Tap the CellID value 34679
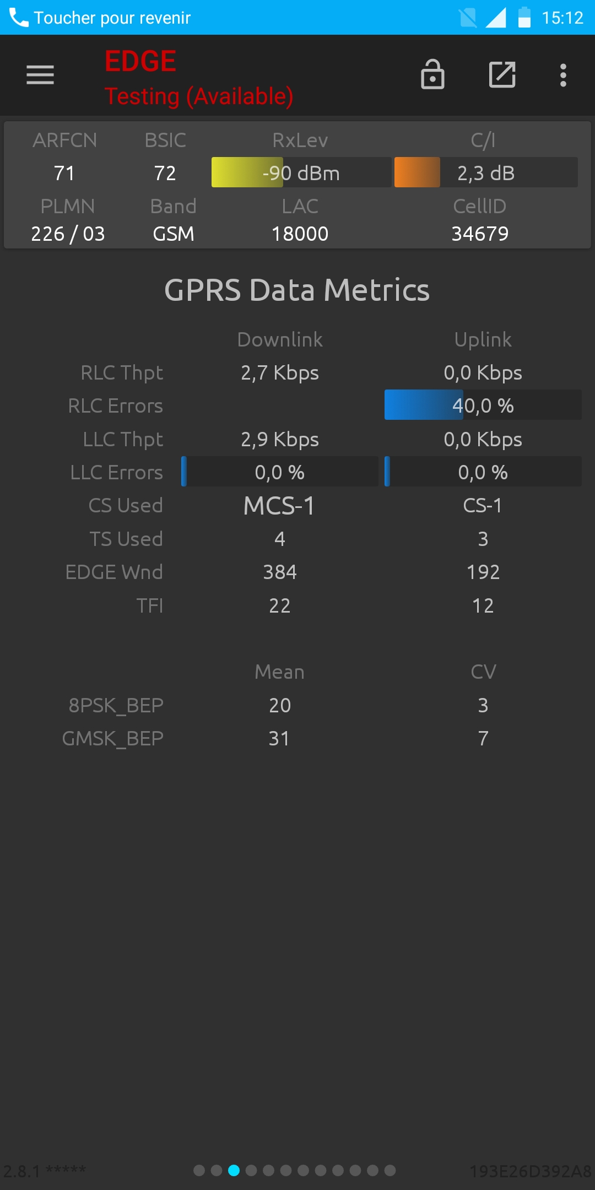This screenshot has height=1190, width=595. [x=480, y=234]
